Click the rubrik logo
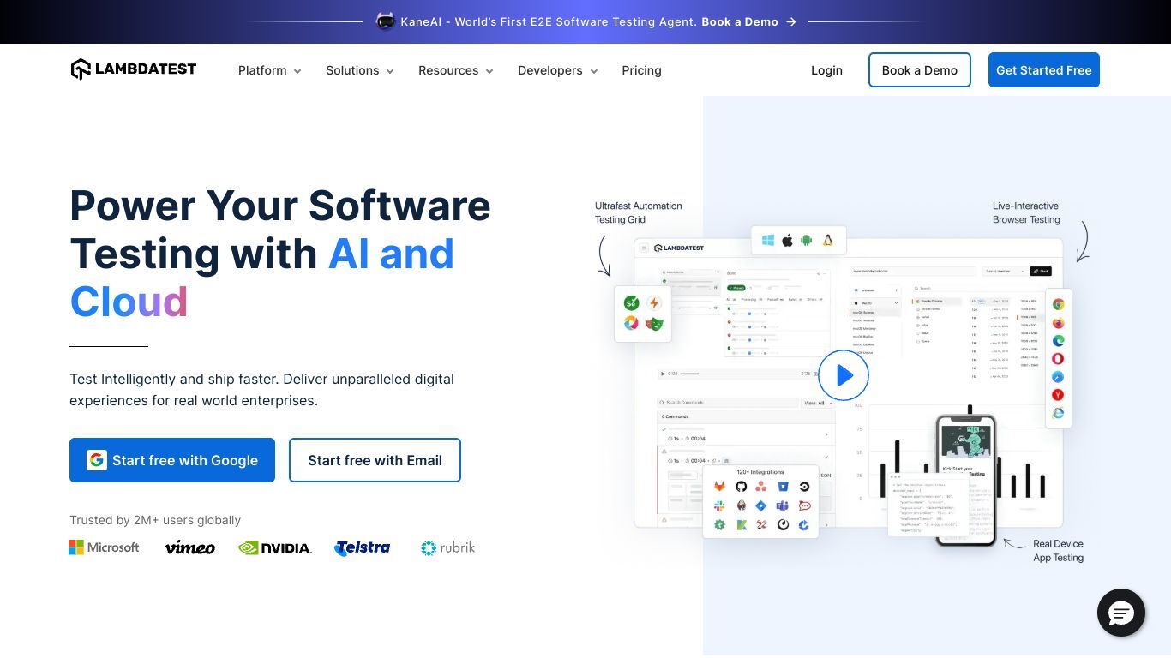This screenshot has width=1171, height=658. (x=447, y=547)
